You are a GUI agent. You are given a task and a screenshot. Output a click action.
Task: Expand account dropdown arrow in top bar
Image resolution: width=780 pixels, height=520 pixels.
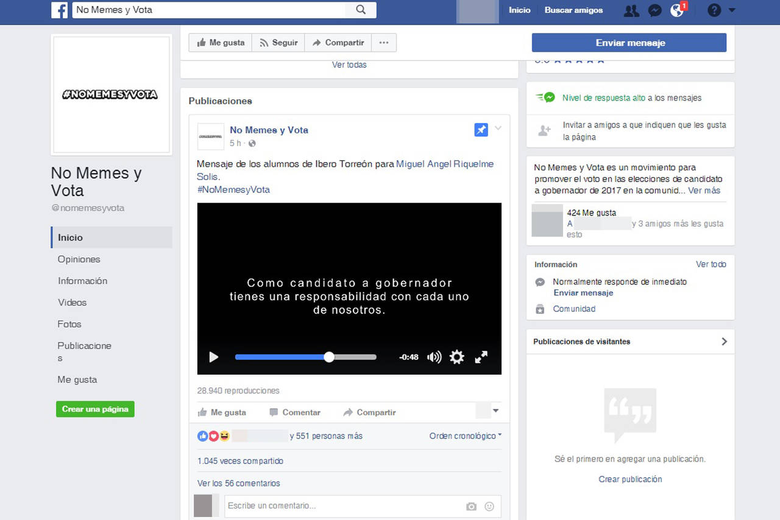click(732, 10)
